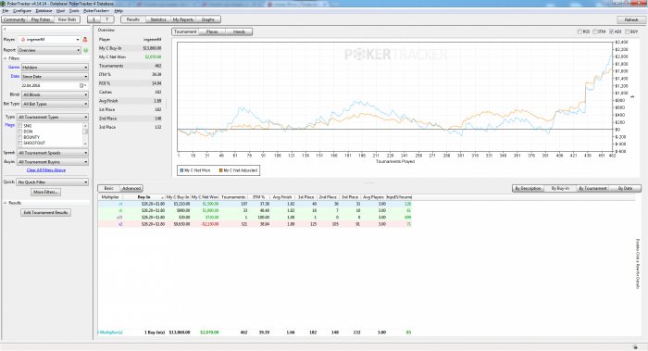The width and height of the screenshot is (648, 351).
Task: Check the BOUNTY flag checkbox
Action: 19,137
